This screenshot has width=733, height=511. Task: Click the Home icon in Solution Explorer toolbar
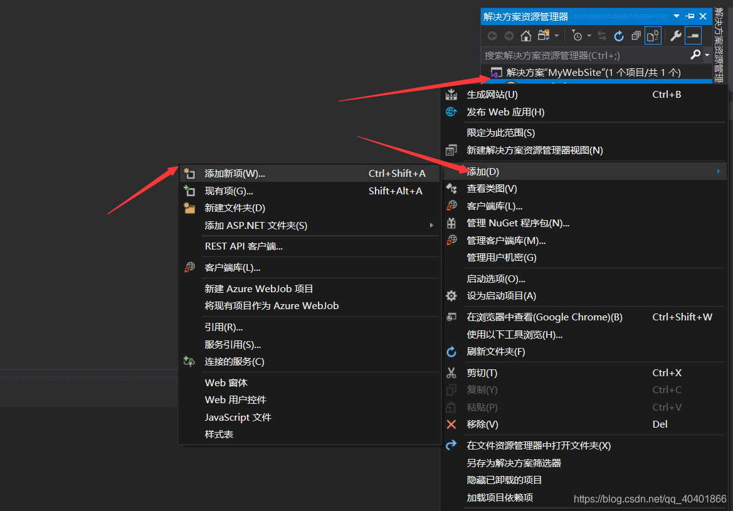[x=526, y=36]
